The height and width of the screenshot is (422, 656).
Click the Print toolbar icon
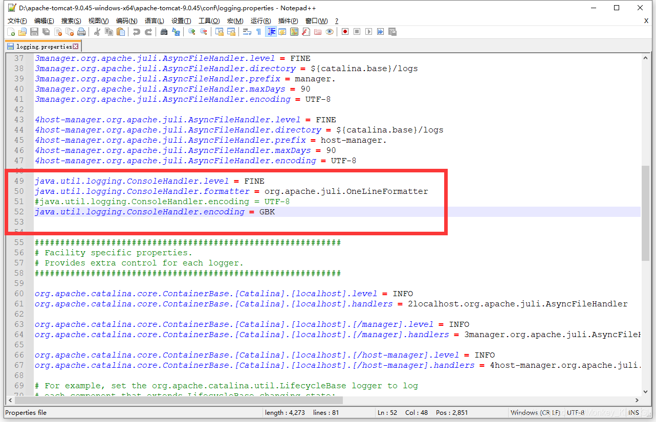[81, 32]
